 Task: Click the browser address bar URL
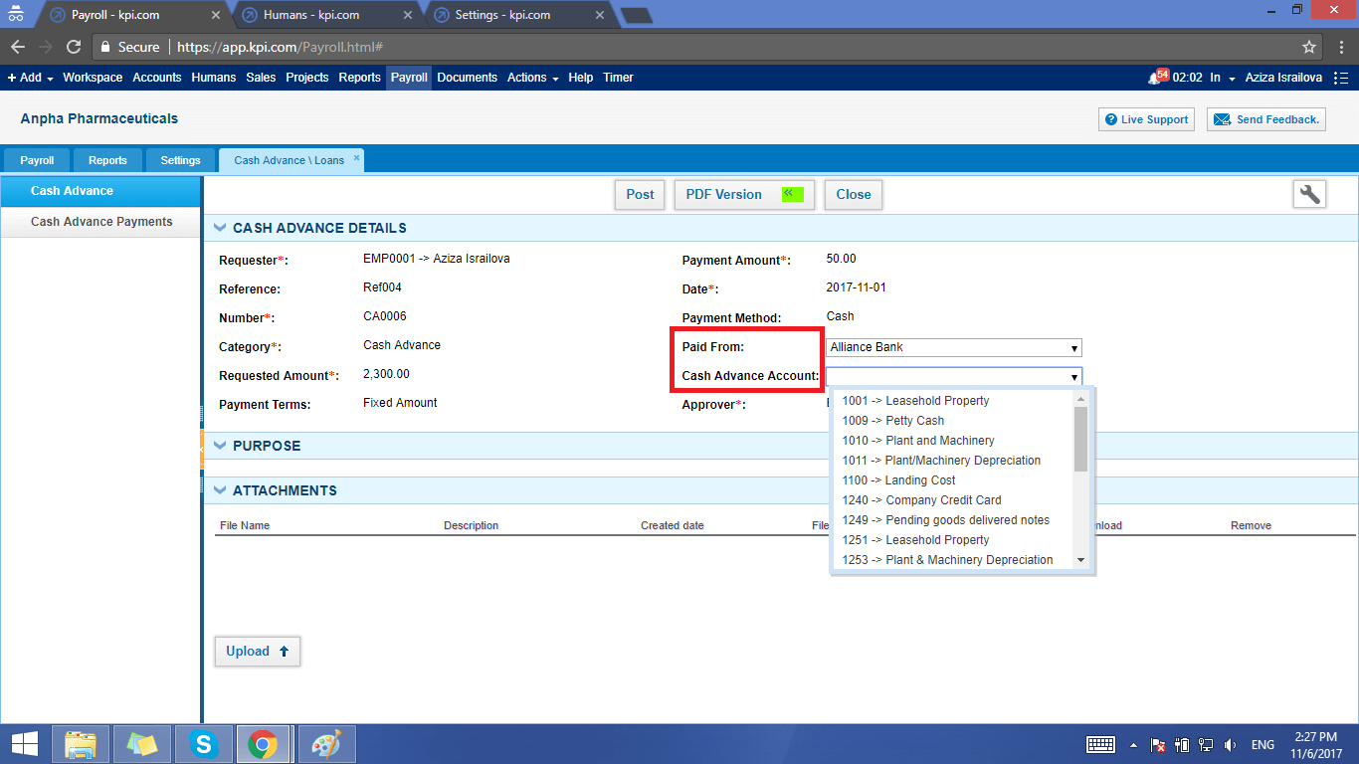pyautogui.click(x=281, y=47)
